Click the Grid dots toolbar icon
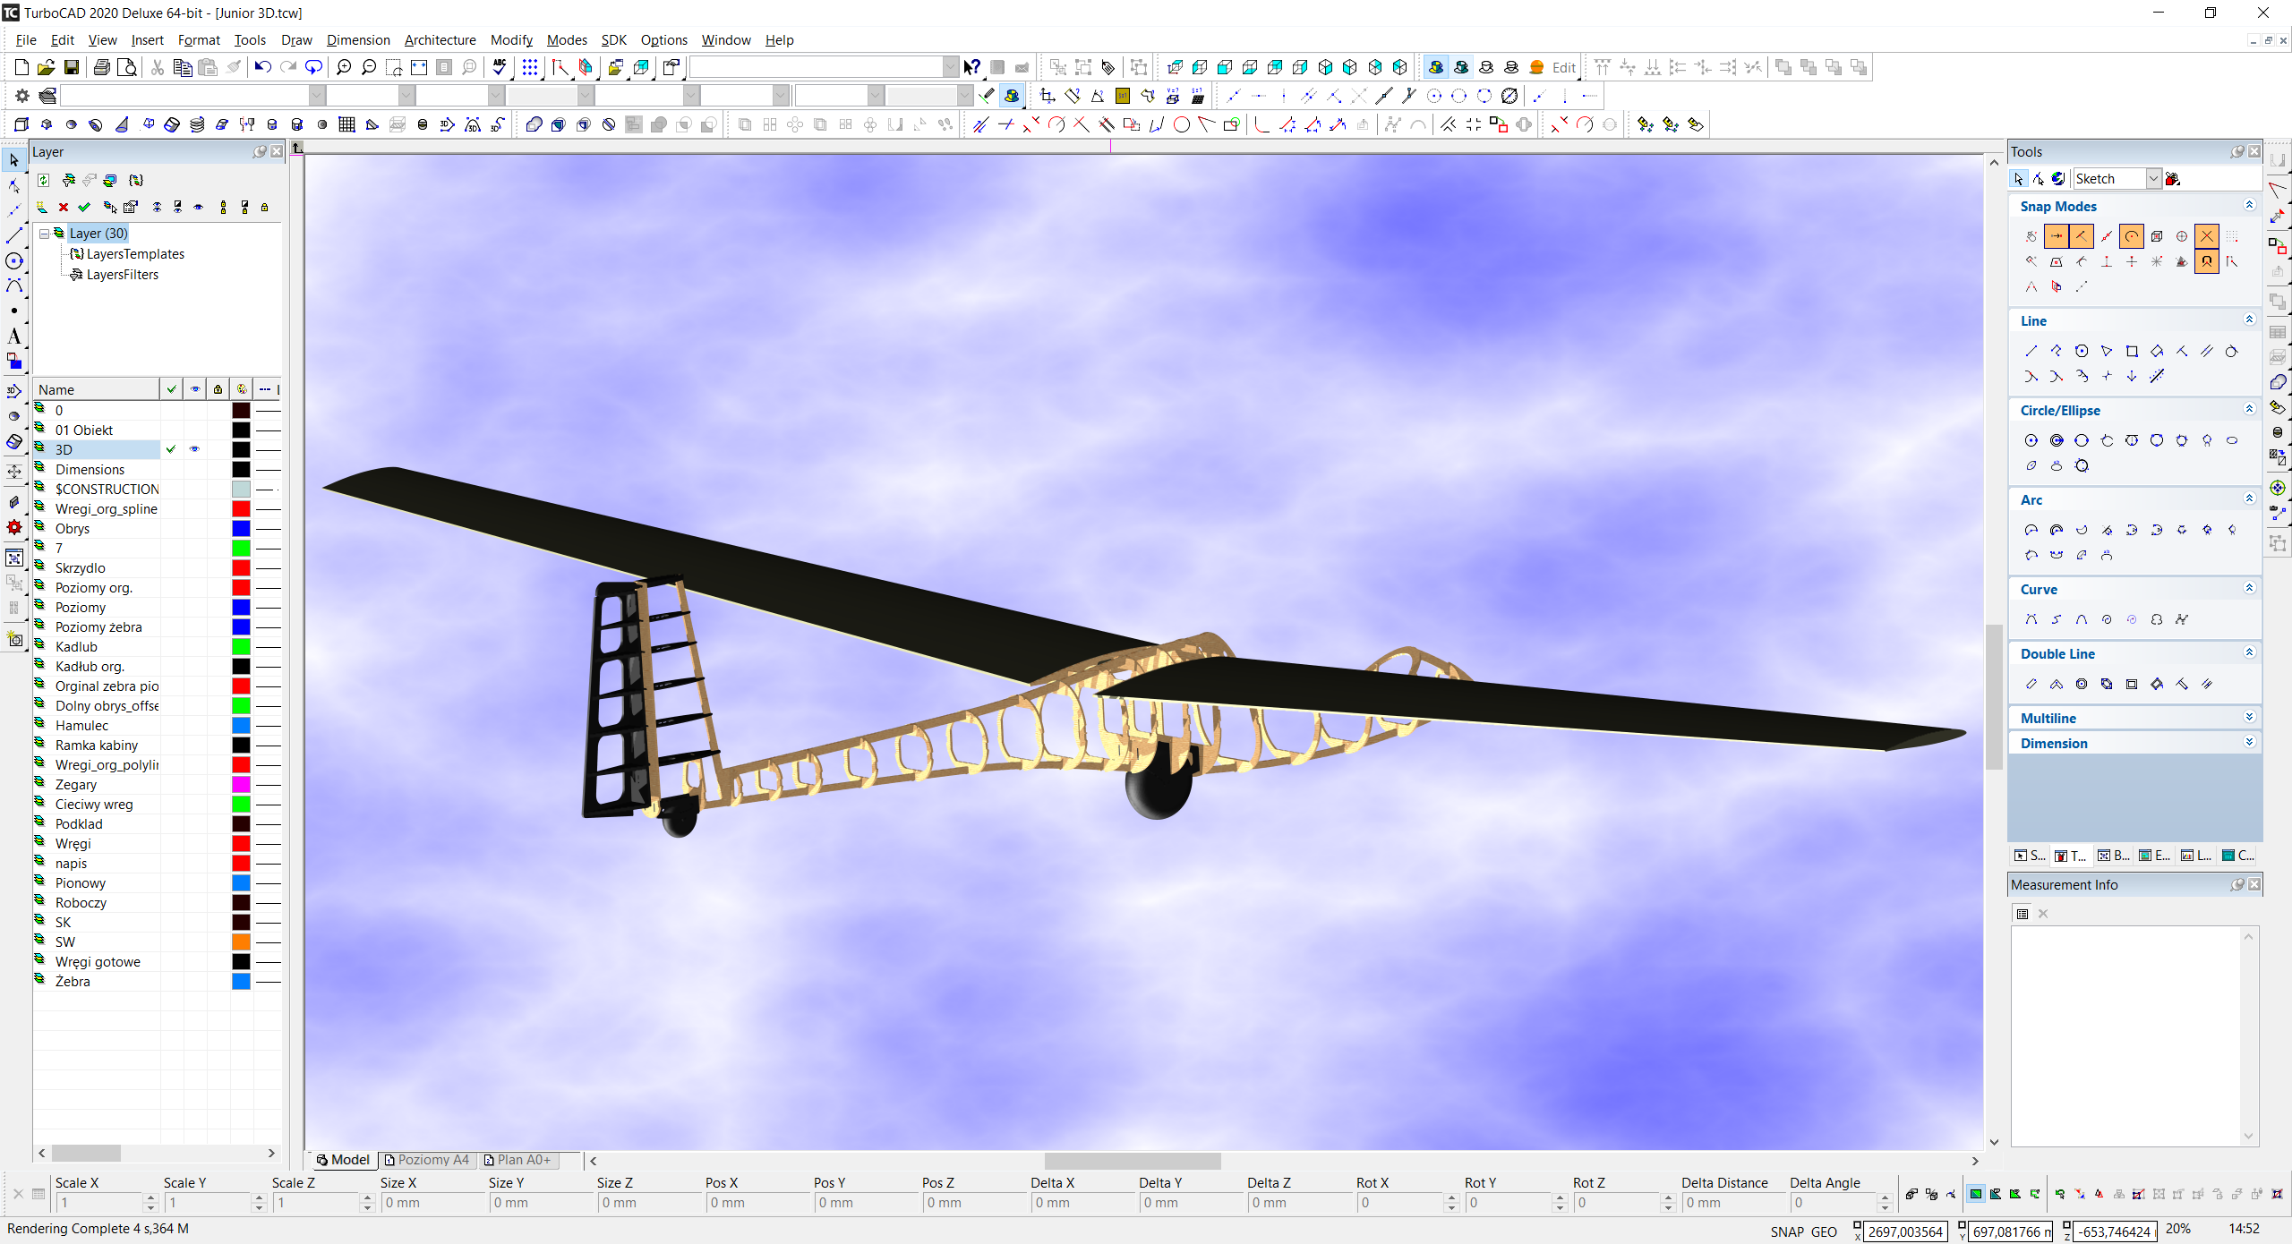The height and width of the screenshot is (1244, 2292). [530, 67]
